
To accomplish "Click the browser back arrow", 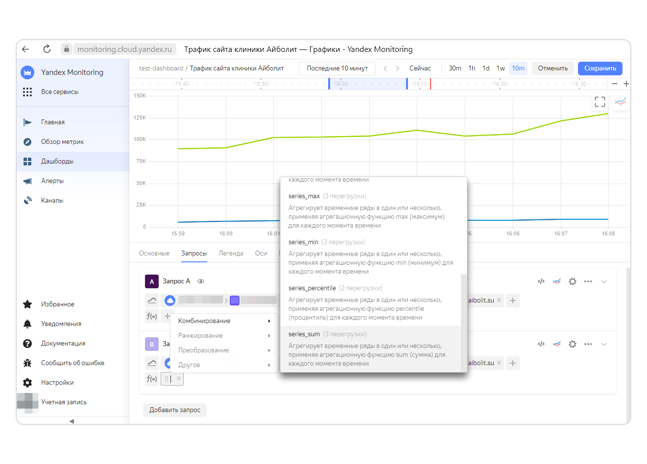I will click(25, 49).
